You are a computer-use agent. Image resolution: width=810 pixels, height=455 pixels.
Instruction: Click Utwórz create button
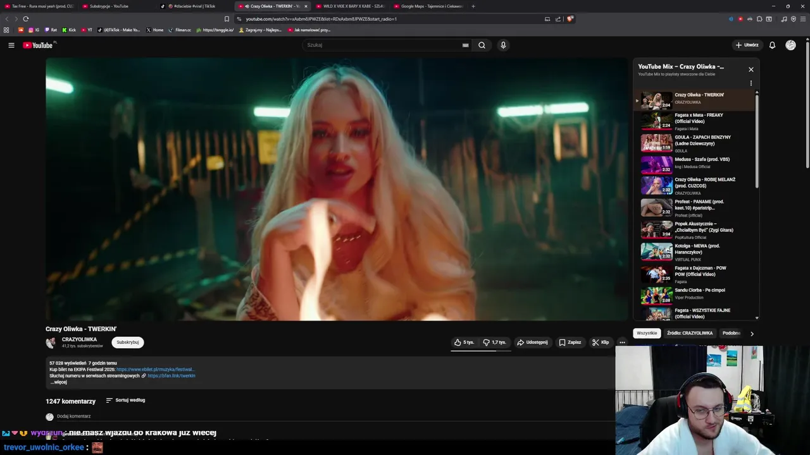pos(747,45)
